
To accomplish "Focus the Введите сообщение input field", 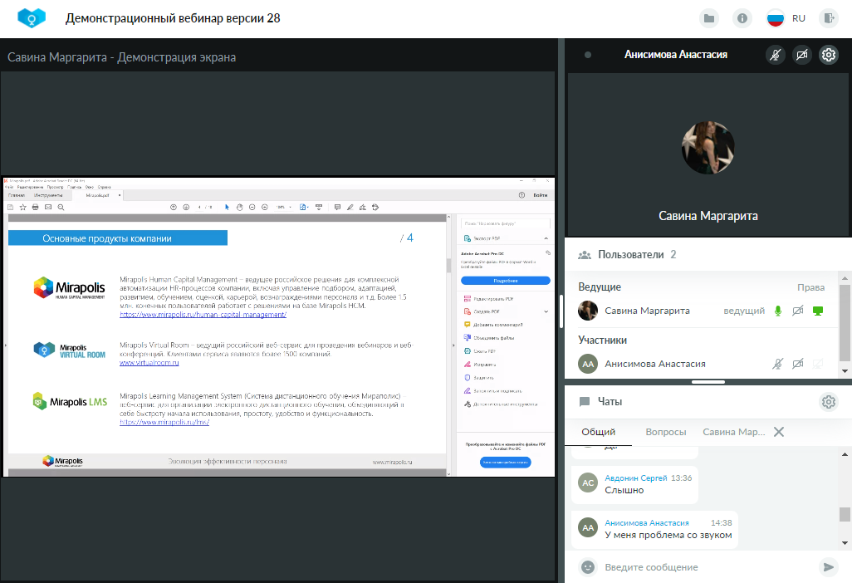I will (707, 567).
